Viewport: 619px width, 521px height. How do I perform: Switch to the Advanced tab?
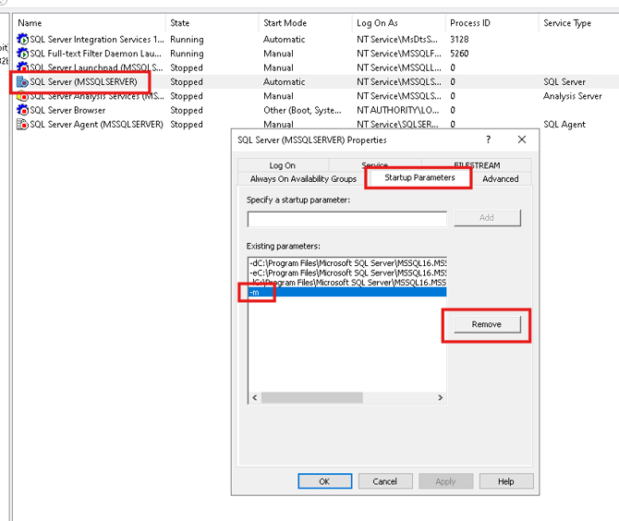coord(501,179)
